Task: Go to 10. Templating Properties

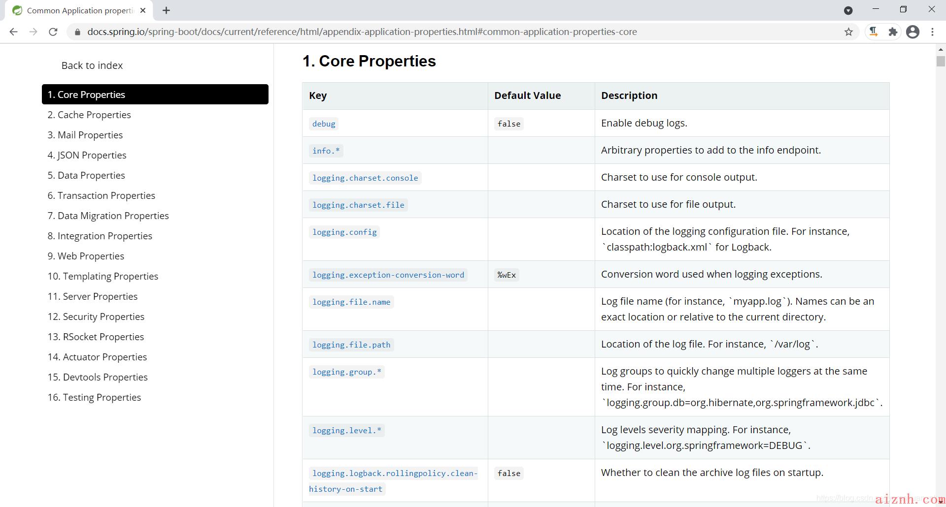Action: click(x=103, y=276)
